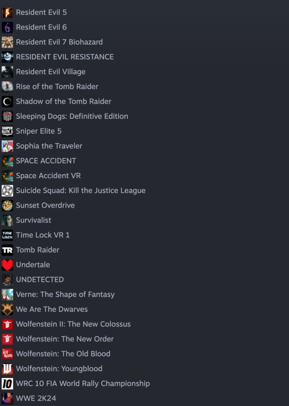289x406 pixels.
Task: Click the Tomb Raider TR logo icon
Action: coord(7,250)
